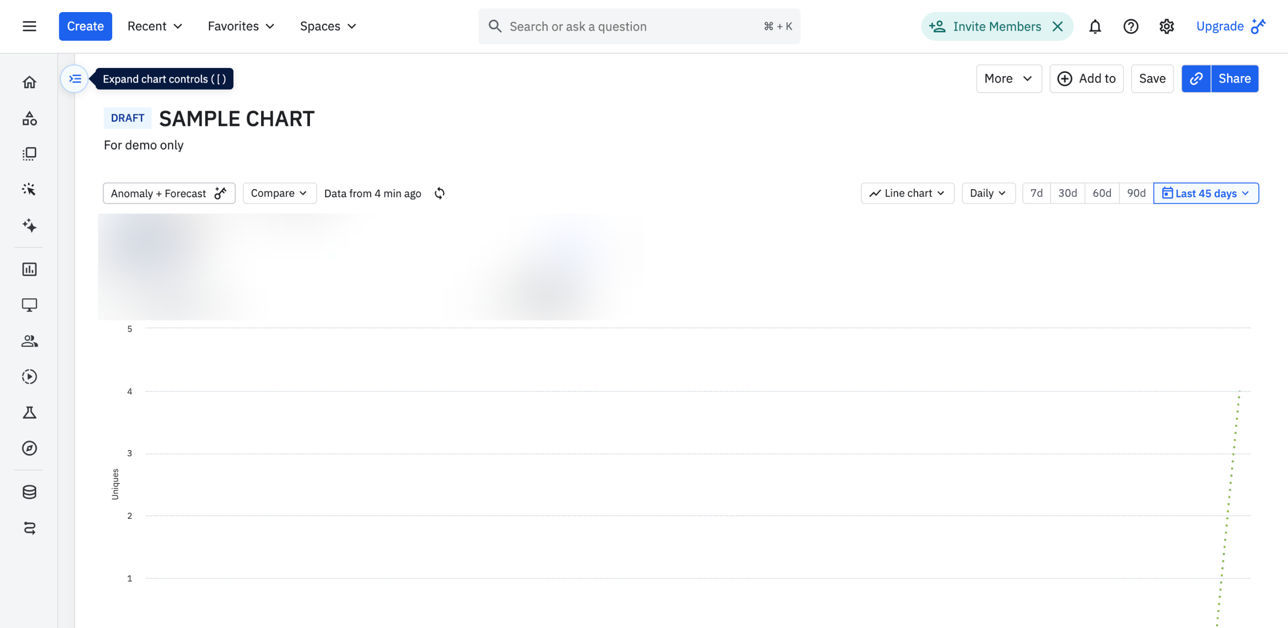Image resolution: width=1288 pixels, height=628 pixels.
Task: Refresh chart data with sync icon
Action: tap(439, 193)
